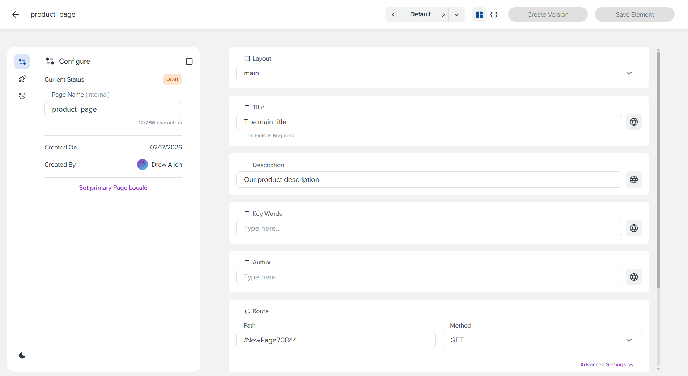Open localization globe for the Title field

coord(634,122)
